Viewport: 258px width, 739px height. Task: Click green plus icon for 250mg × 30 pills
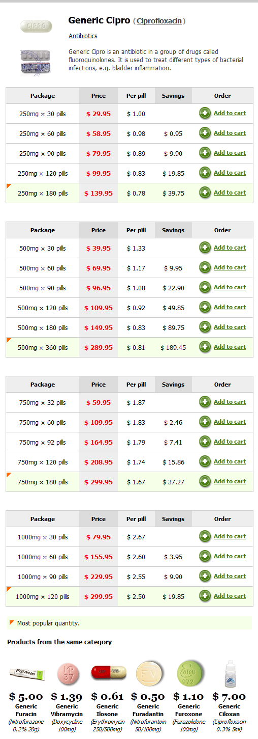pyautogui.click(x=205, y=113)
